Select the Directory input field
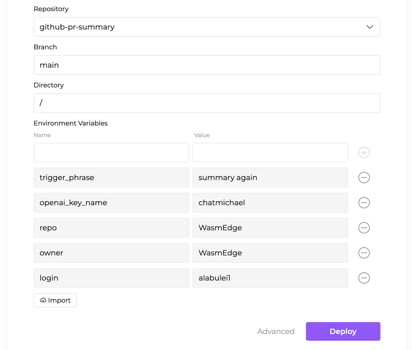The width and height of the screenshot is (412, 350). (207, 103)
